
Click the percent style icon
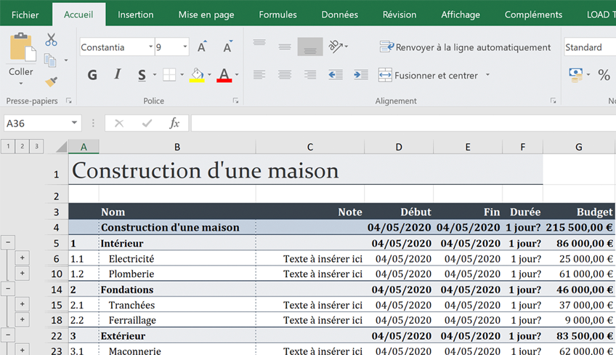[604, 75]
